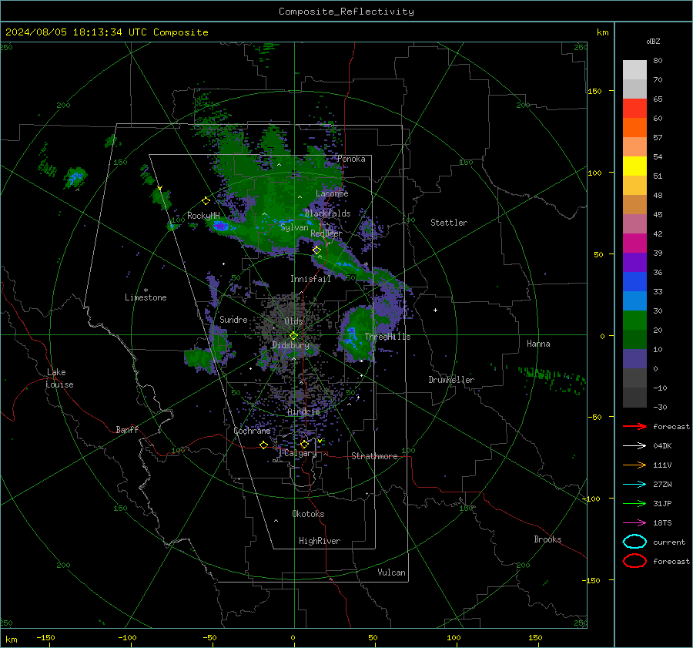Click the Ponoka city label
Viewport: 693px width, 648px height.
coord(351,159)
